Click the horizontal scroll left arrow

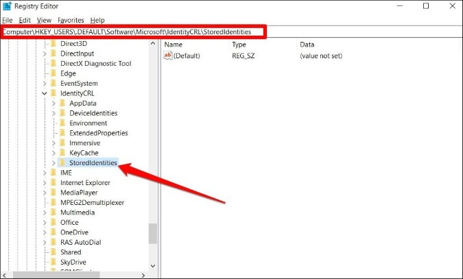click(x=4, y=275)
